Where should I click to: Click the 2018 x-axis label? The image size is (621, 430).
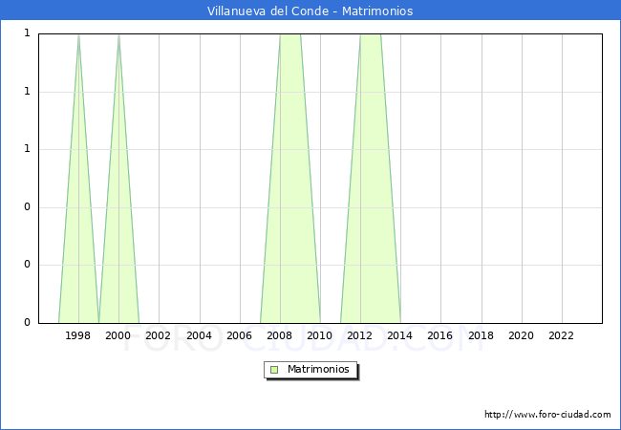481,335
